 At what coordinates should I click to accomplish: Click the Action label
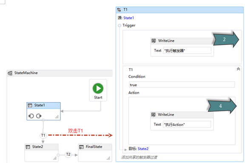pyautogui.click(x=134, y=93)
